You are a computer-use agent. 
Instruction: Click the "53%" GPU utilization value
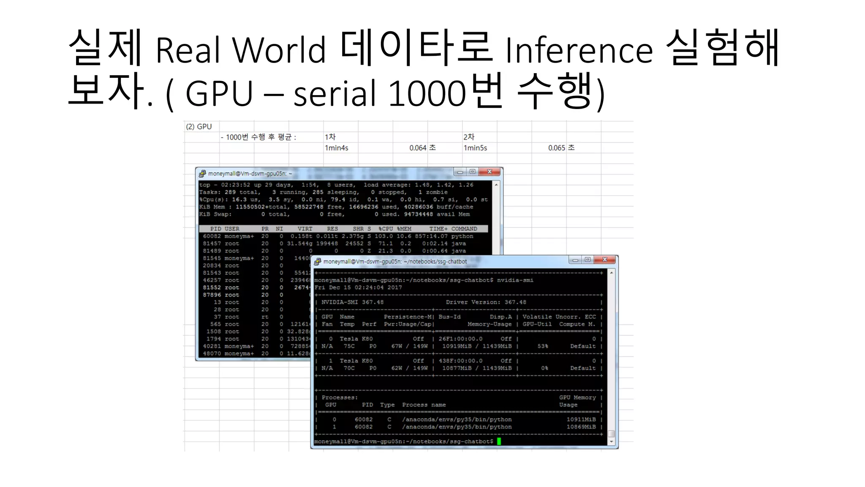coord(543,346)
